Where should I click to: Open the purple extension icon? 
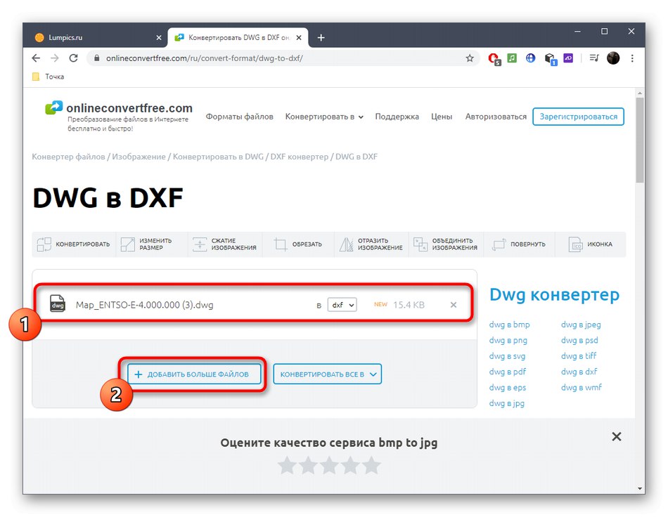(x=568, y=58)
